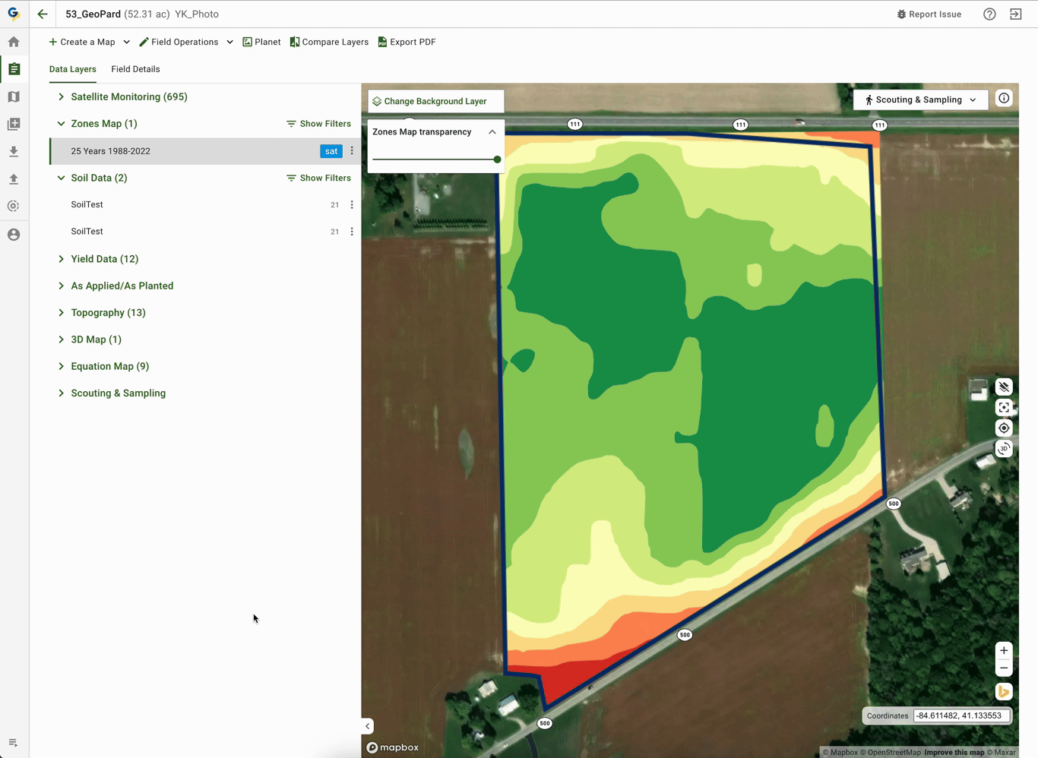The image size is (1038, 758).
Task: Click Change Background Layer button
Action: pyautogui.click(x=435, y=101)
